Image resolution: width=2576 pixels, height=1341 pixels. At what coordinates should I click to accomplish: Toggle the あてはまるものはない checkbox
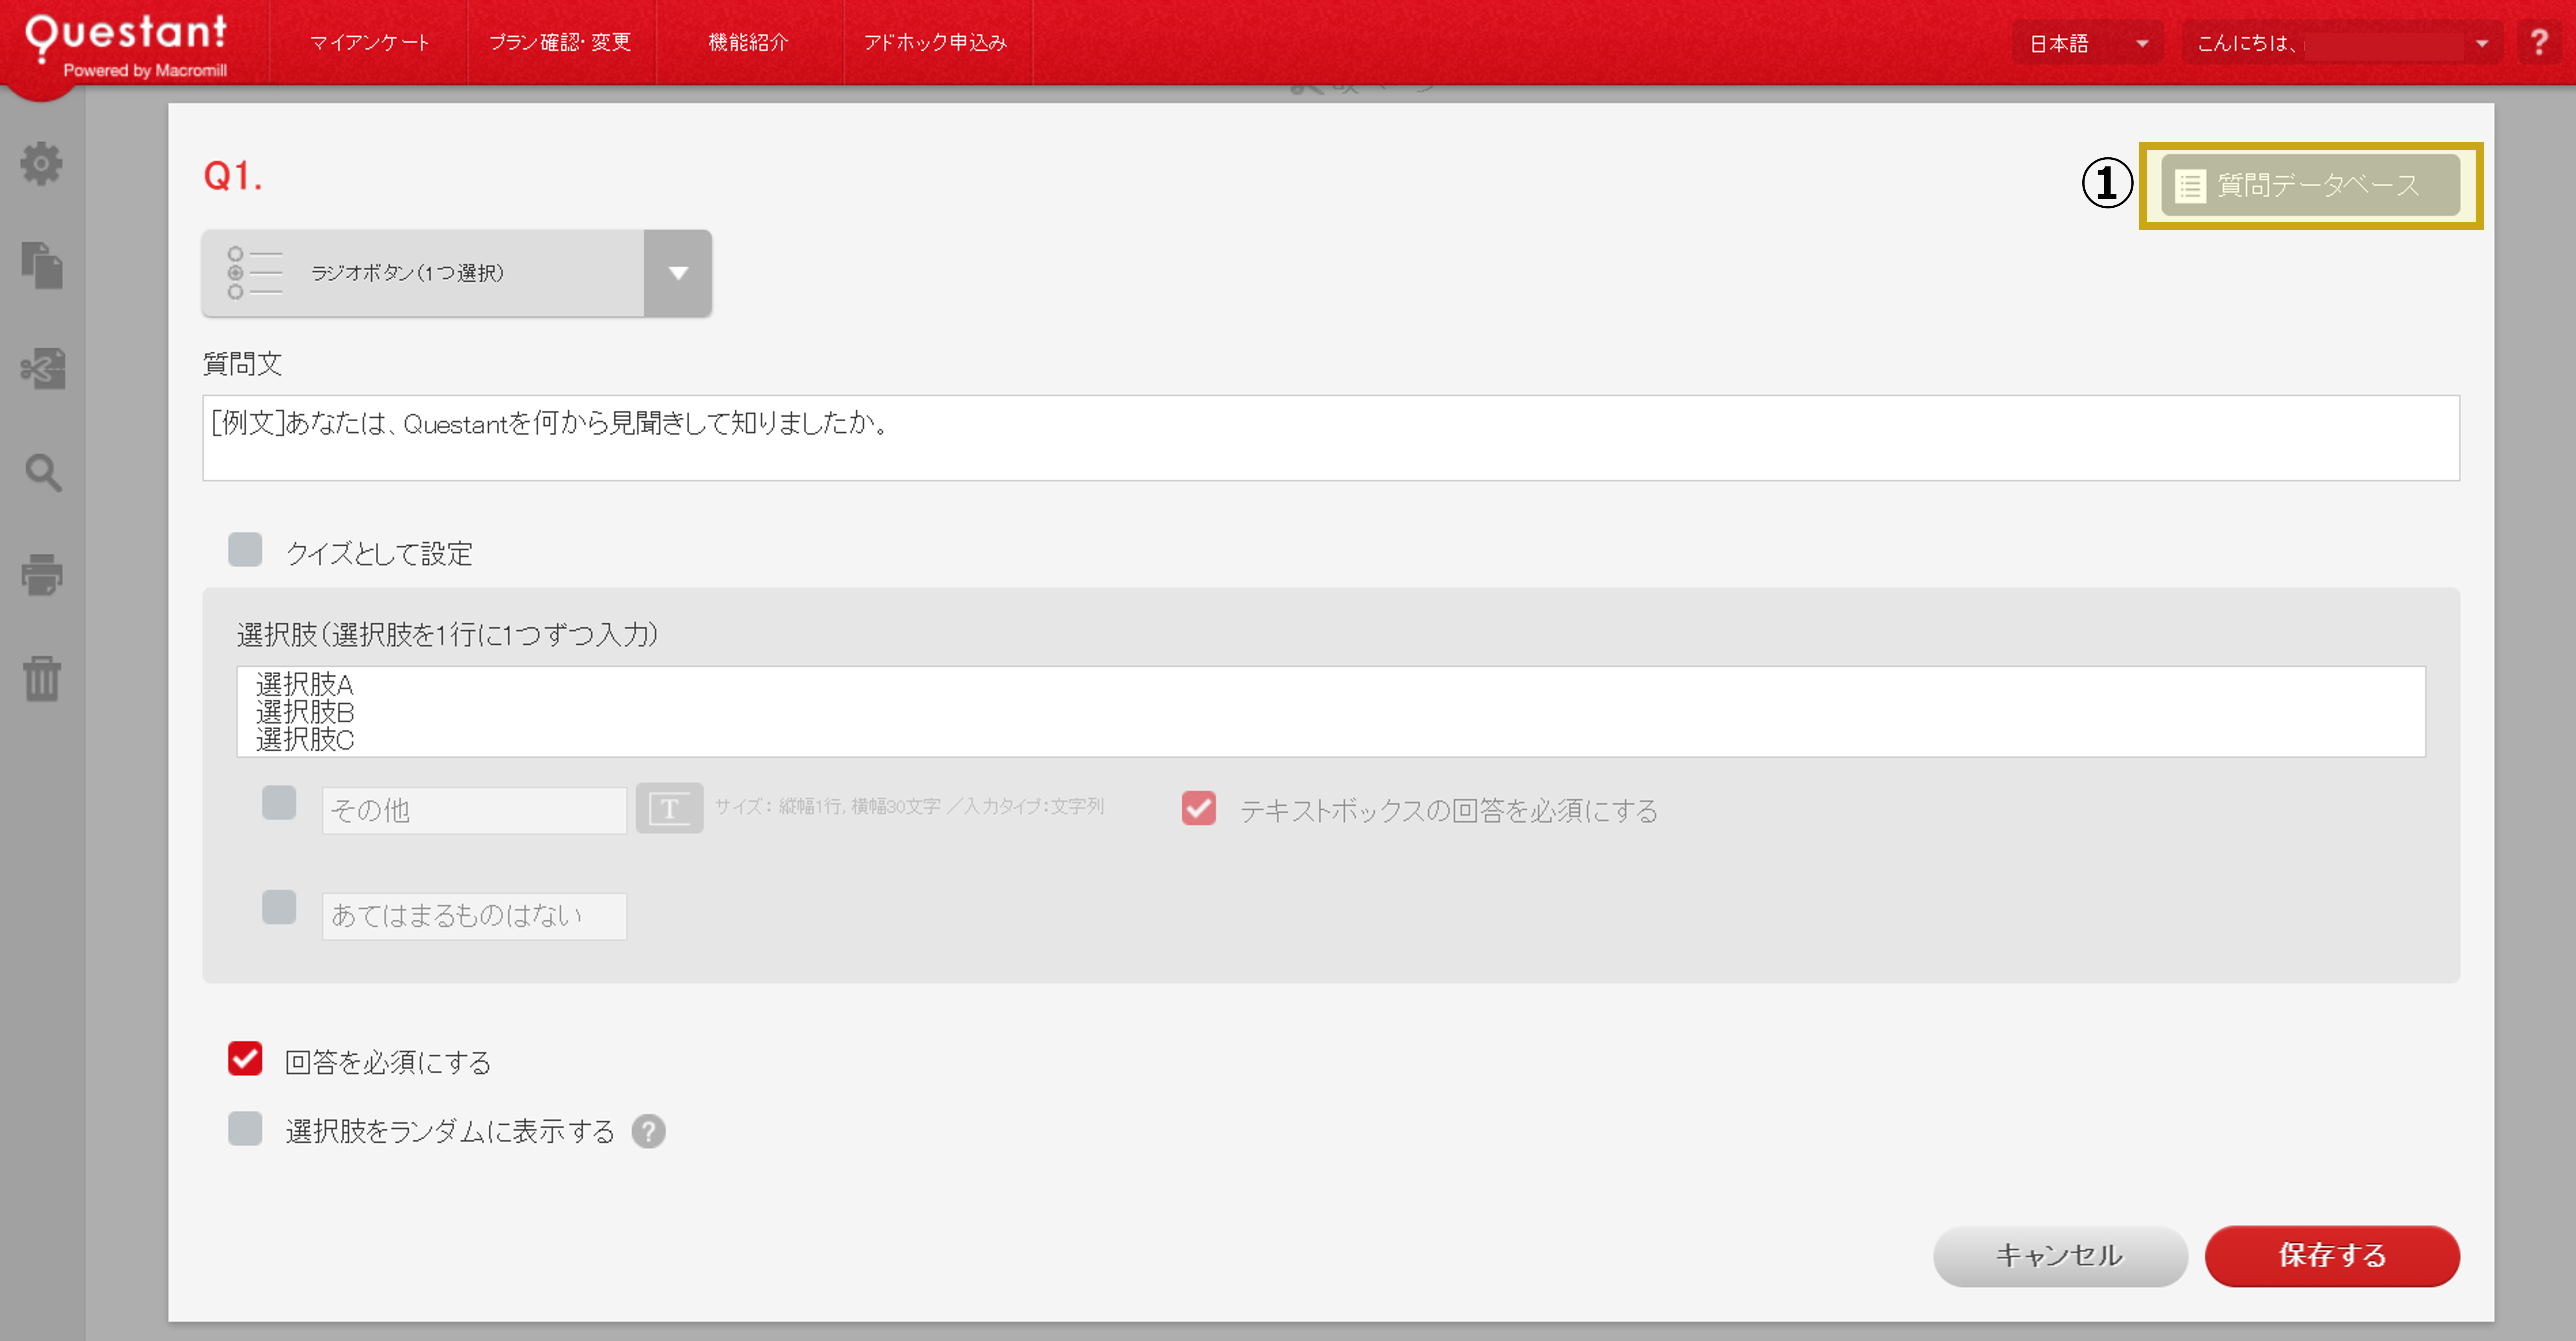click(279, 907)
